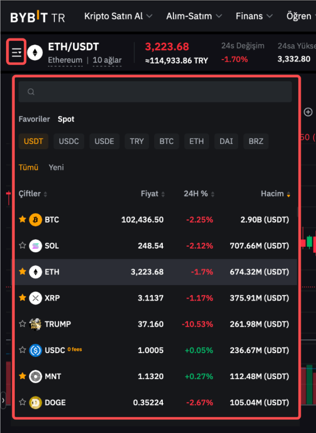Switch to the Favoriler tab
The image size is (316, 433).
point(34,119)
